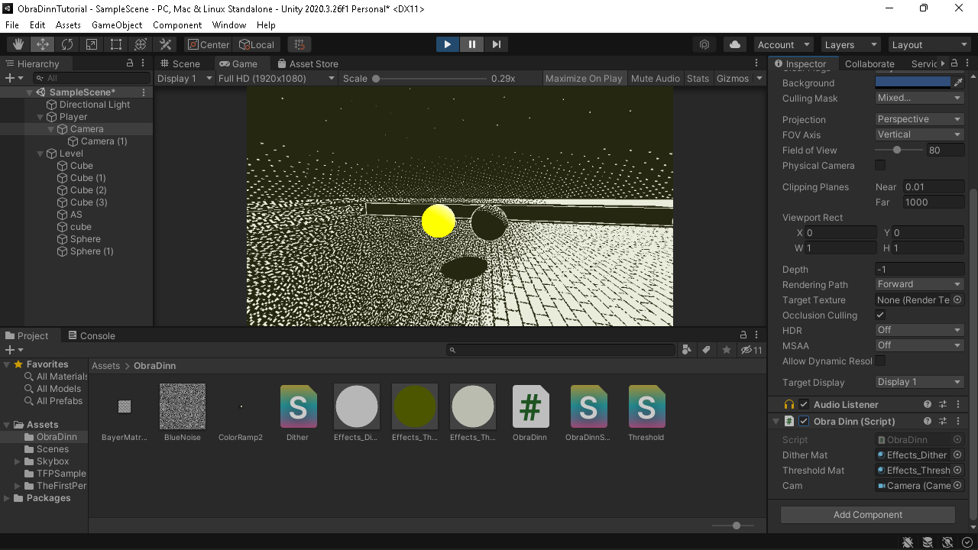This screenshot has width=978, height=550.
Task: Switch to the Scene tab
Action: (180, 63)
